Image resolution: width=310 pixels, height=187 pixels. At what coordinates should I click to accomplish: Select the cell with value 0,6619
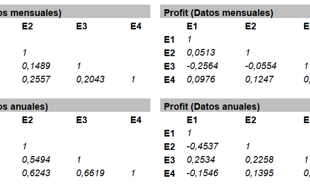point(90,173)
